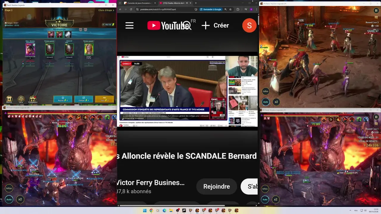Screen dimensions: 381x214
Task: Select the Couronnecrâne champion portrait
Action: pos(30,49)
